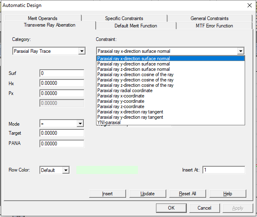Image resolution: width=257 pixels, height=217 pixels.
Task: Click the Reset All button
Action: pyautogui.click(x=188, y=194)
